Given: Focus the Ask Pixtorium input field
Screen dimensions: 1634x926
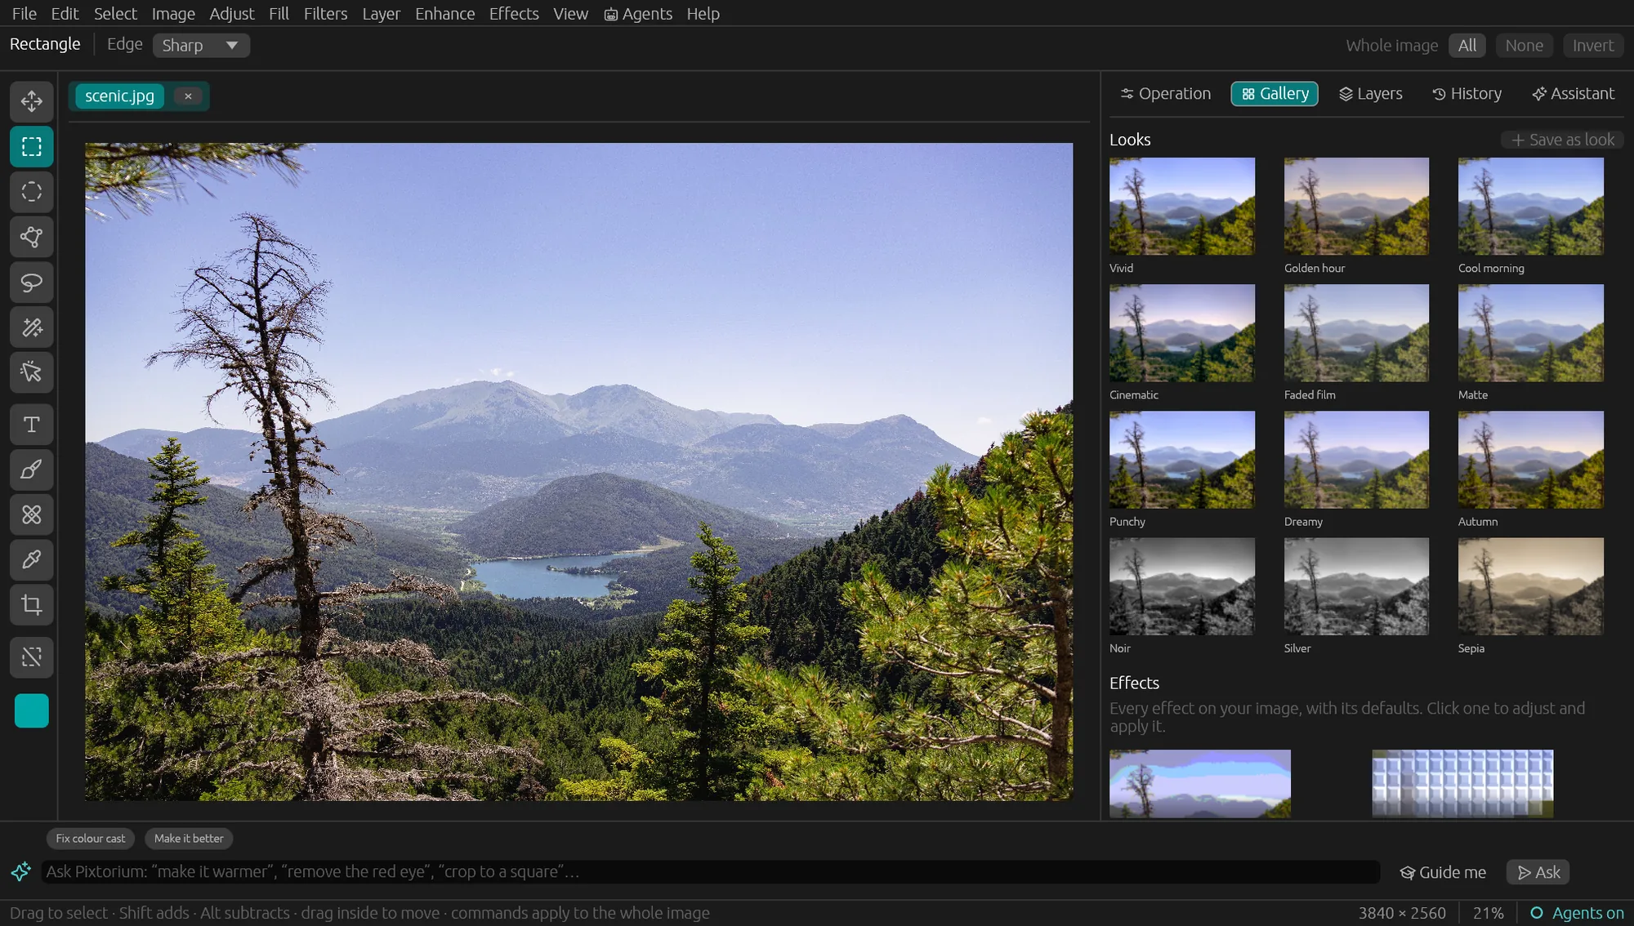Looking at the screenshot, I should [711, 871].
